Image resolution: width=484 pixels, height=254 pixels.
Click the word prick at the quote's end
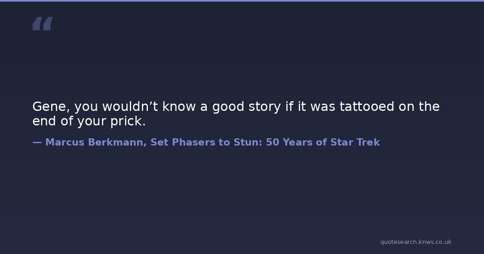pyautogui.click(x=128, y=121)
